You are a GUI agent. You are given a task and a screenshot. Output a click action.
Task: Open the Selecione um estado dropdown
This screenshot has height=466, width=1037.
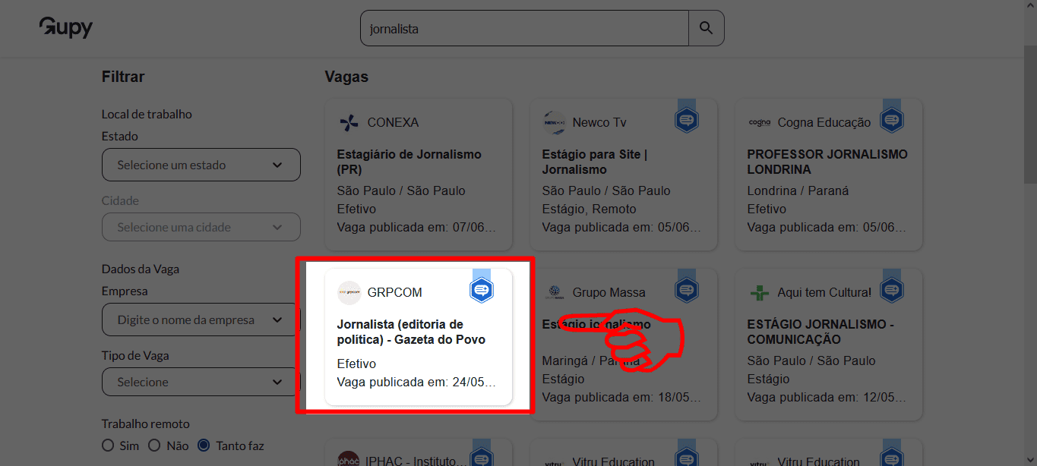click(x=201, y=165)
